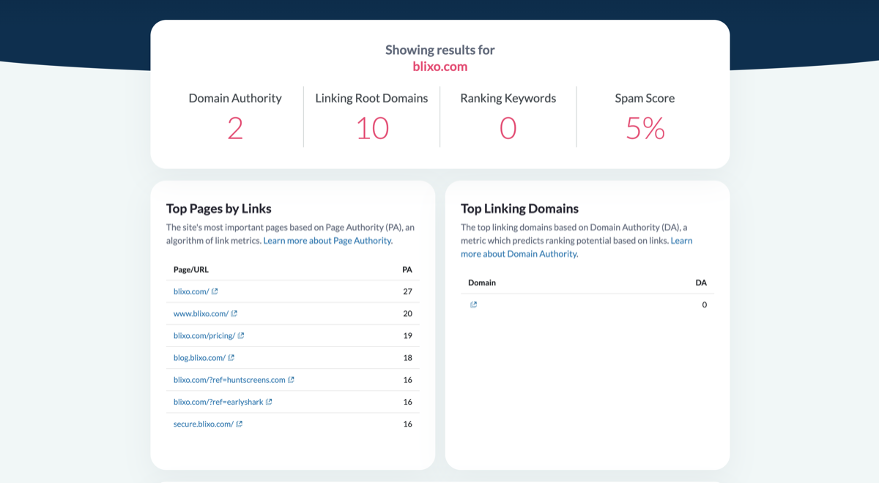Click the blixo.com results heading
The width and height of the screenshot is (879, 483).
pos(440,67)
